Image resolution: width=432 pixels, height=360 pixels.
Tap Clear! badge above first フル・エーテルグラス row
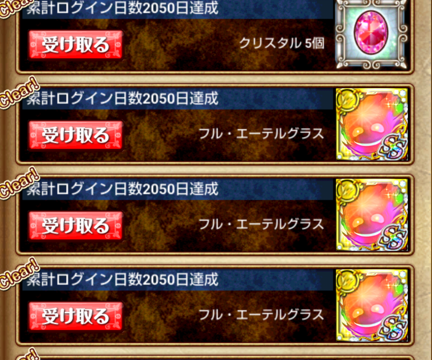(x=19, y=93)
